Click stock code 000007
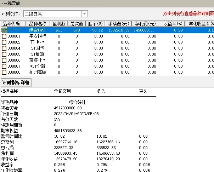This screenshot has height=172, width=214. tap(14, 66)
